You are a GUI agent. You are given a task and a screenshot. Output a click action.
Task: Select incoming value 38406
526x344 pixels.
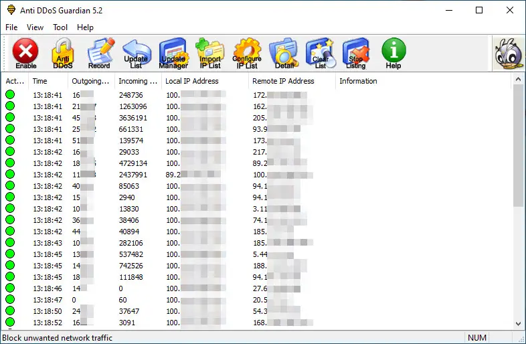pos(128,220)
